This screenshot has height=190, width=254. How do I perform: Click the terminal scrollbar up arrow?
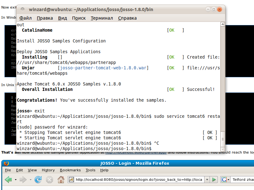tap(223, 24)
